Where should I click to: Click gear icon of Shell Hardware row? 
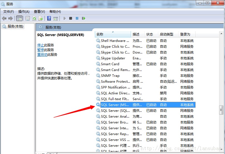[98, 41]
